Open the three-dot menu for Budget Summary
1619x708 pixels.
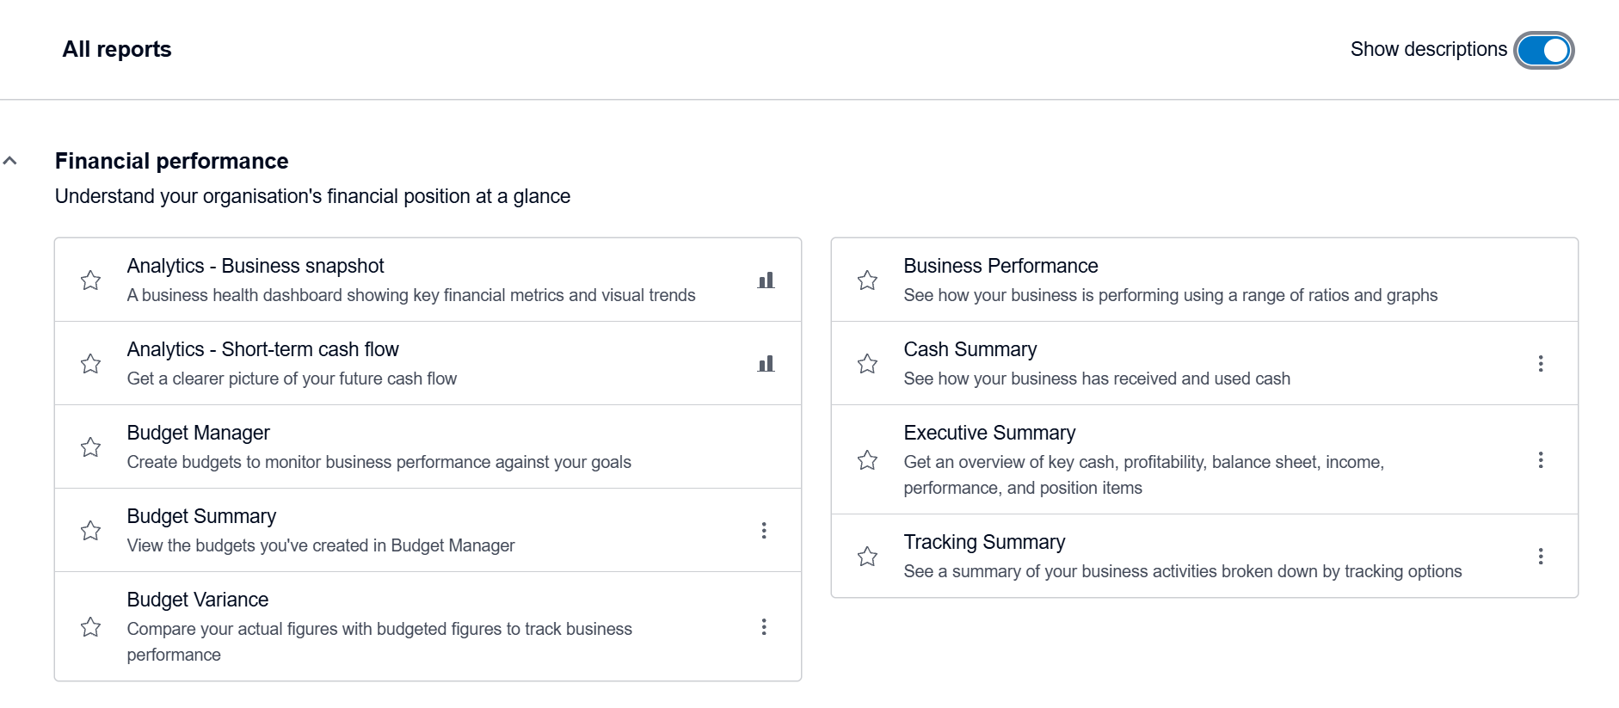coord(763,530)
